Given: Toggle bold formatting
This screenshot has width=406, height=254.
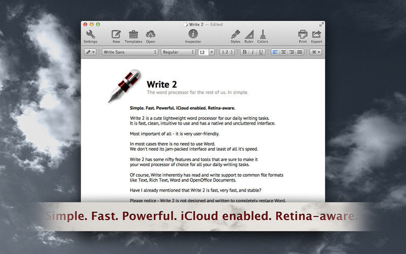Looking at the screenshot, I should click(x=244, y=52).
